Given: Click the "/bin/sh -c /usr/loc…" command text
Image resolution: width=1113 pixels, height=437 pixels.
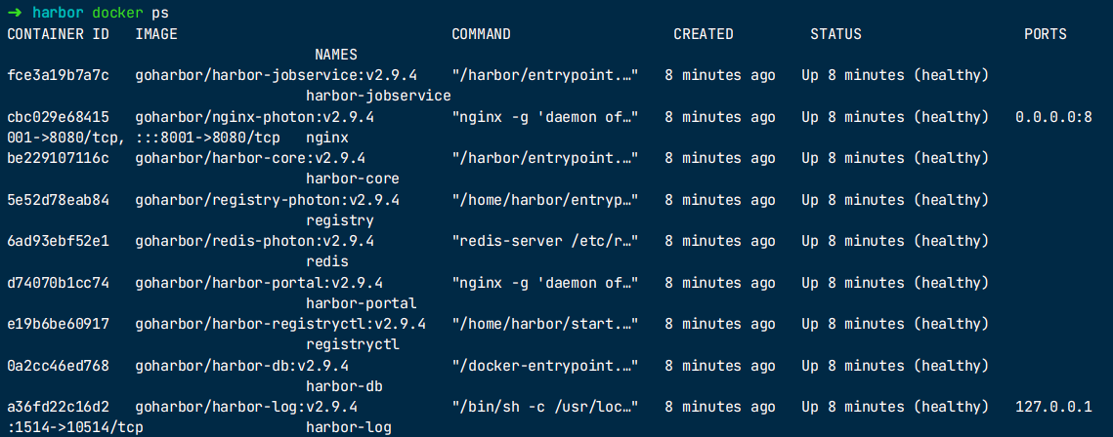Looking at the screenshot, I should tap(545, 407).
